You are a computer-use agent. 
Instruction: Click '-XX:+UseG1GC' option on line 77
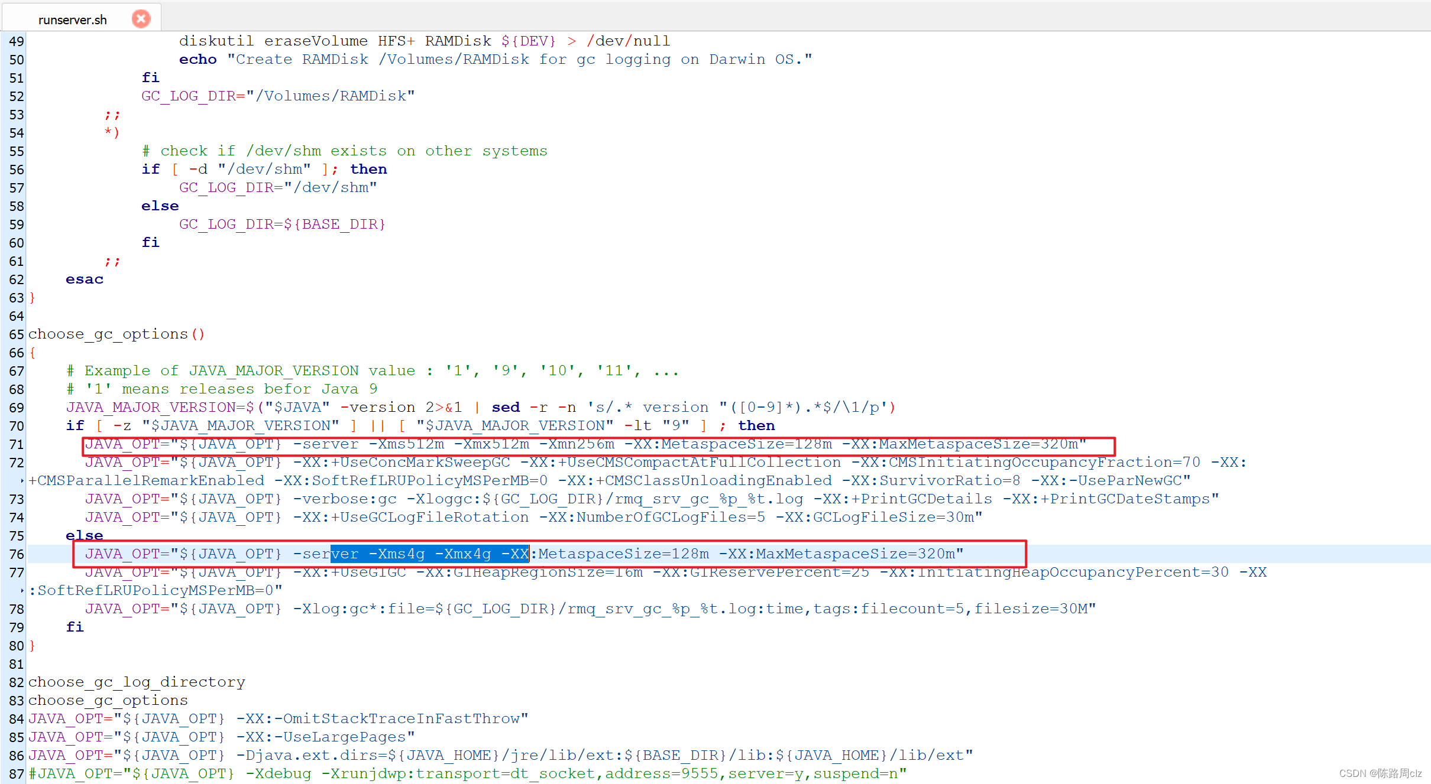349,572
